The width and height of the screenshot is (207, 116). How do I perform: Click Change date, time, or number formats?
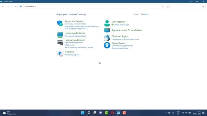[x=125, y=39]
